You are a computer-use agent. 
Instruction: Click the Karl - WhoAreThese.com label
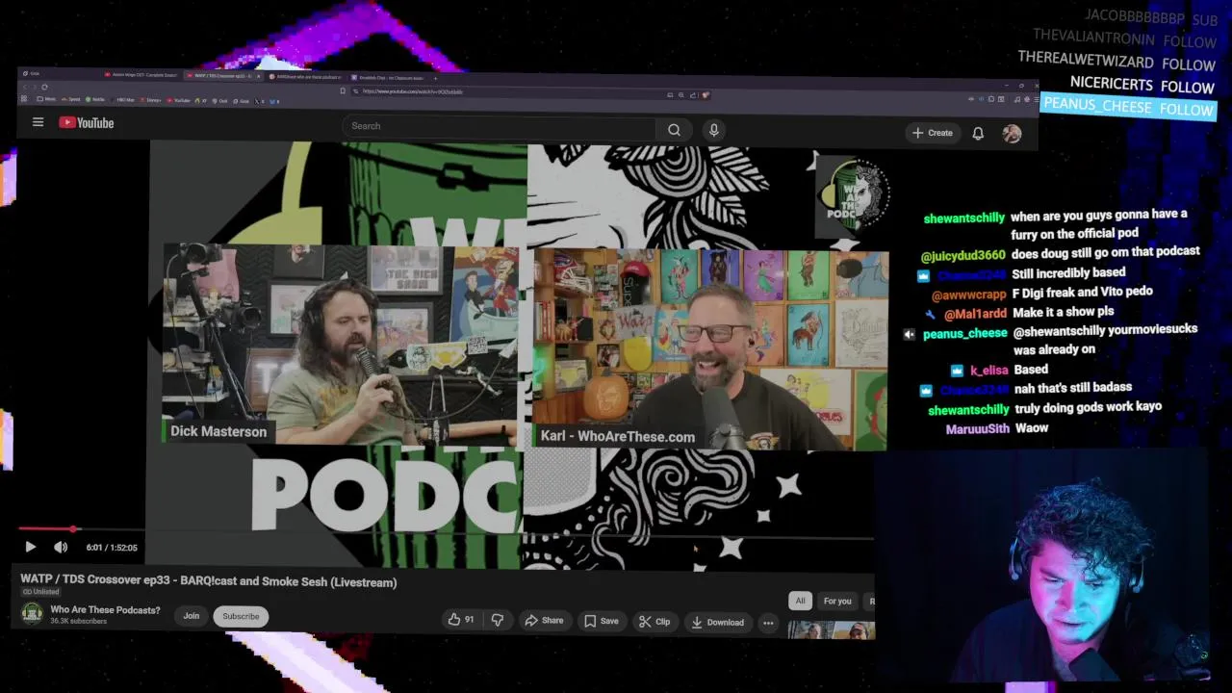(x=617, y=436)
